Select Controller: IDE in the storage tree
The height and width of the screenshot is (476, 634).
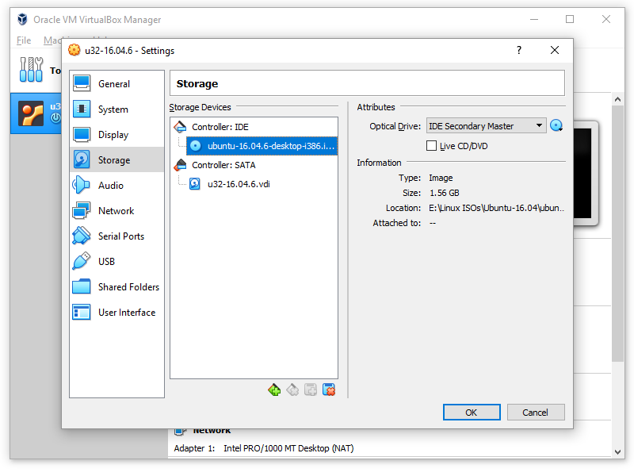[220, 127]
